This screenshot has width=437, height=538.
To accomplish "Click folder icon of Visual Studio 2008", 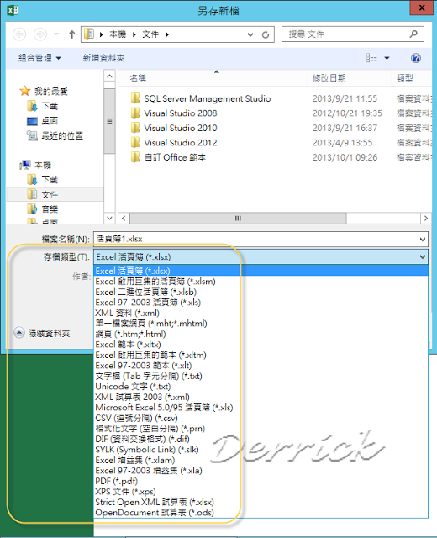I will pyautogui.click(x=135, y=113).
